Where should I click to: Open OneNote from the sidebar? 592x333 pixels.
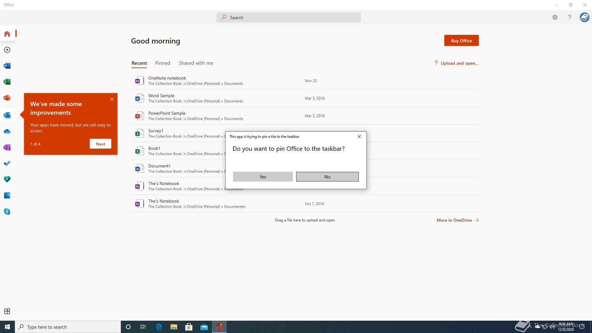[x=7, y=147]
